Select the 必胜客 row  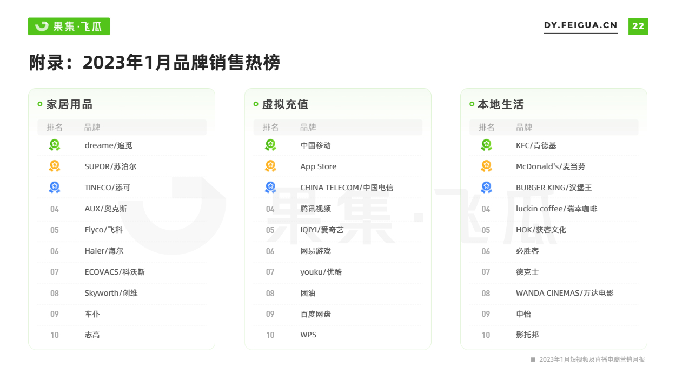554,251
